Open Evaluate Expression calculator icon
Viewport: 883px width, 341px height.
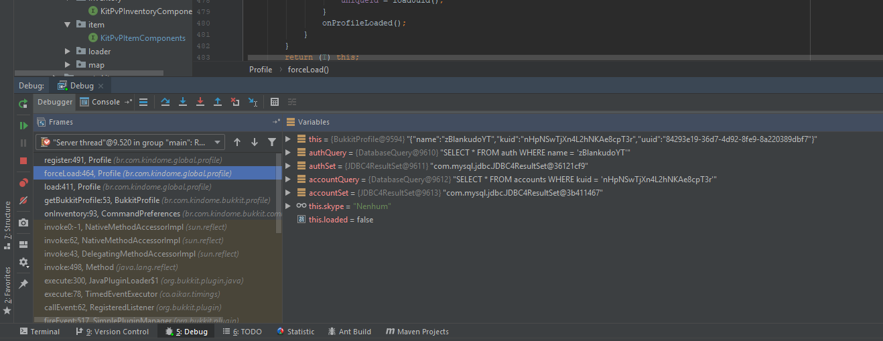point(275,102)
